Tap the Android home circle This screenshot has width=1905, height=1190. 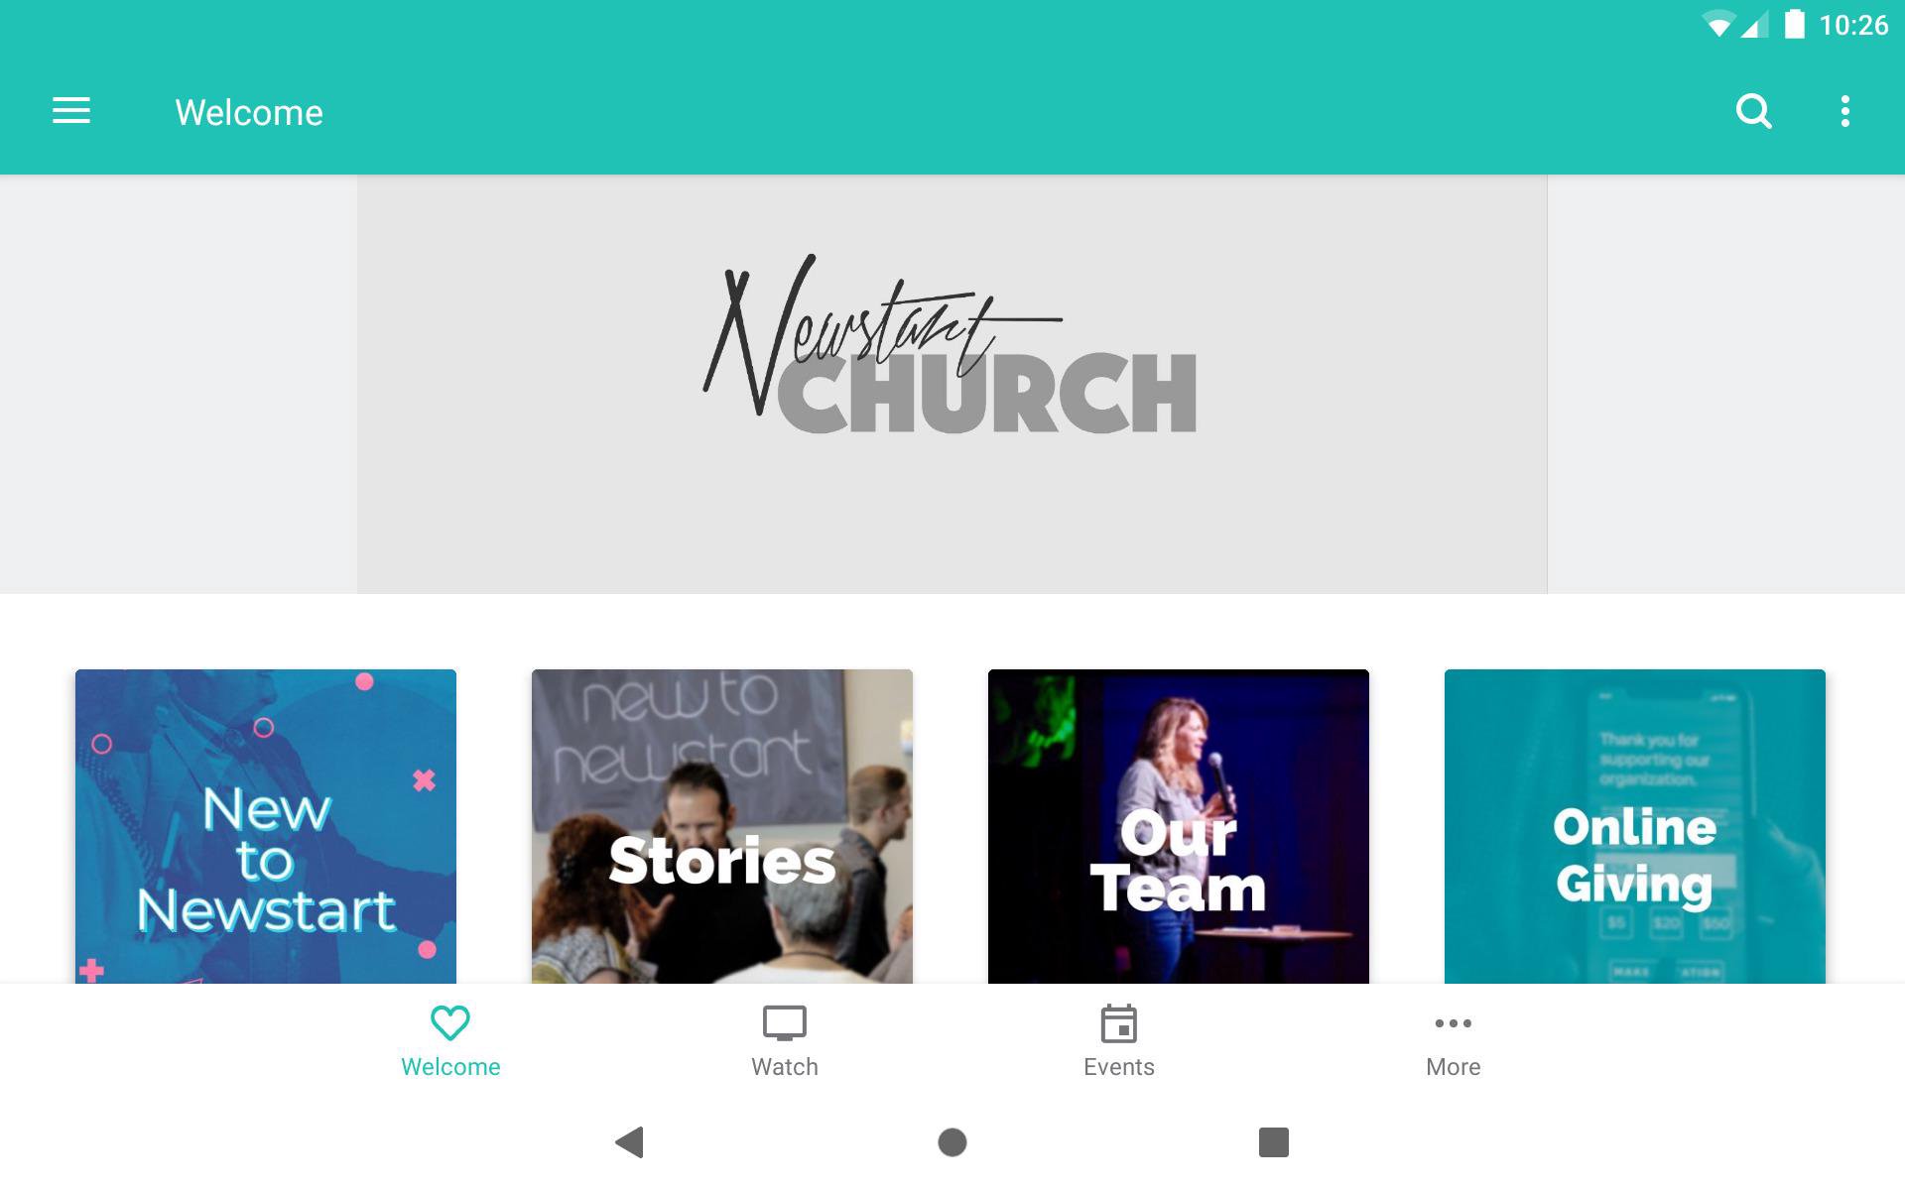tap(952, 1142)
